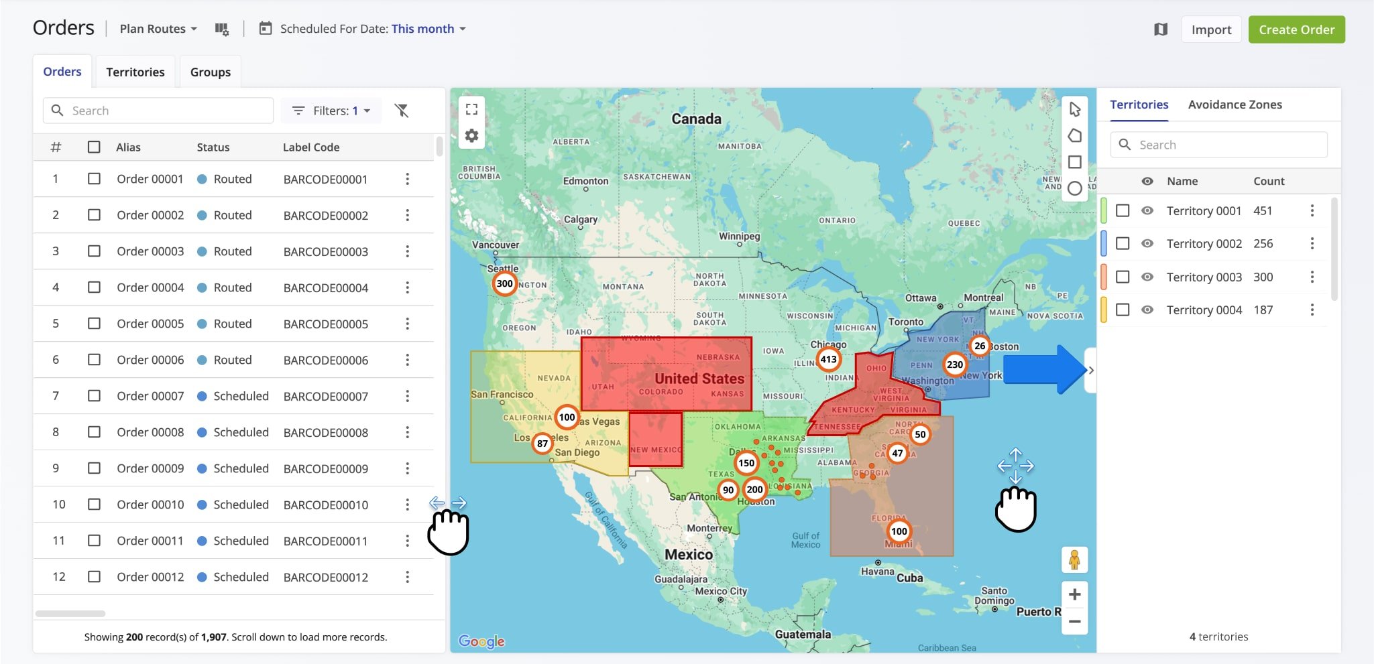Check the box for Order 00005
Image resolution: width=1374 pixels, height=664 pixels.
coord(94,324)
